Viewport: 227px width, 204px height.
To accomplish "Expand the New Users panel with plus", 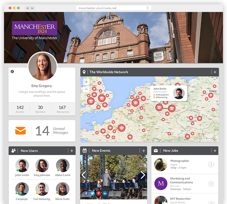I will 72,151.
